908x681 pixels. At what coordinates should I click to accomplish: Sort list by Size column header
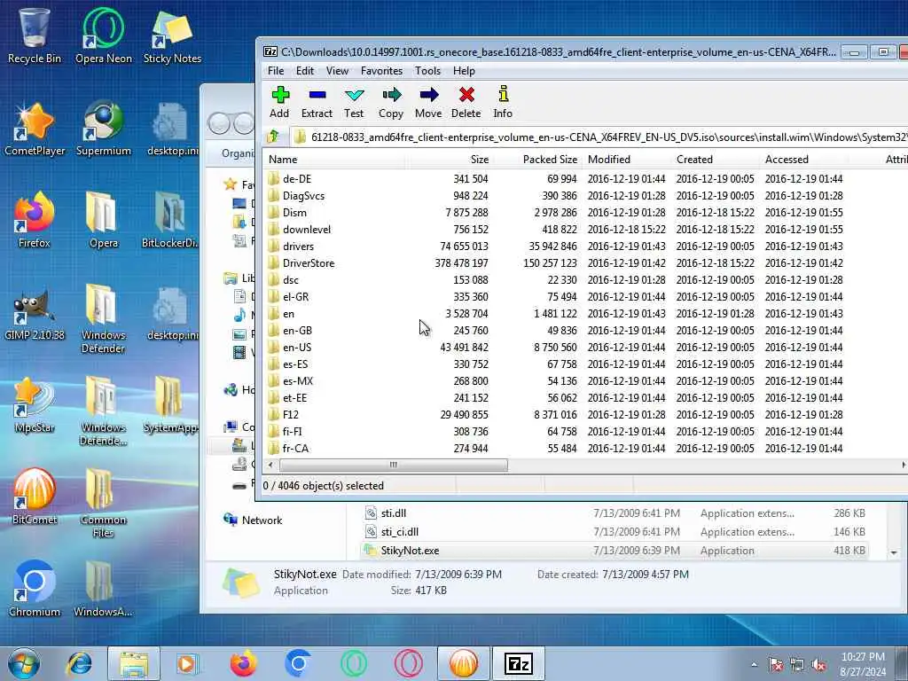click(x=449, y=160)
